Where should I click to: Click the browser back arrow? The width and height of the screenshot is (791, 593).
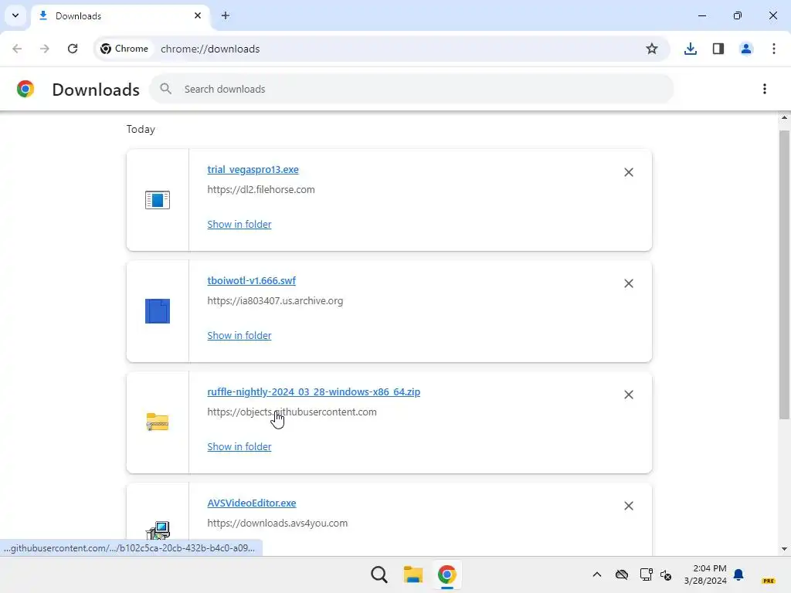[17, 49]
